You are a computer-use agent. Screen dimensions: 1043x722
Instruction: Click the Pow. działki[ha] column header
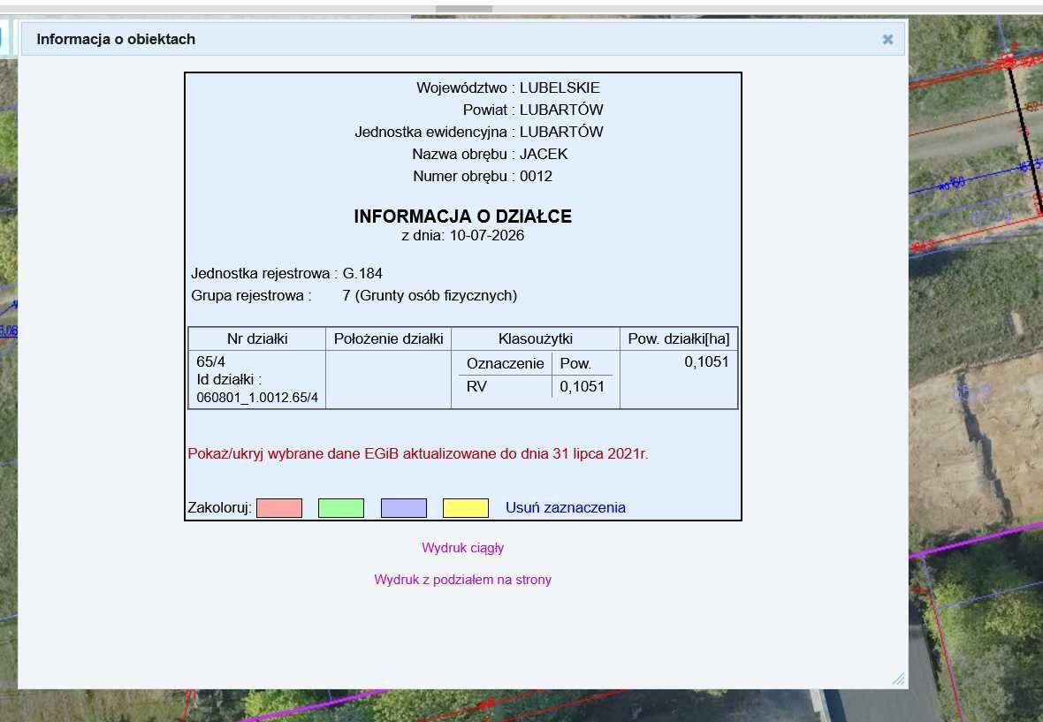(x=679, y=339)
